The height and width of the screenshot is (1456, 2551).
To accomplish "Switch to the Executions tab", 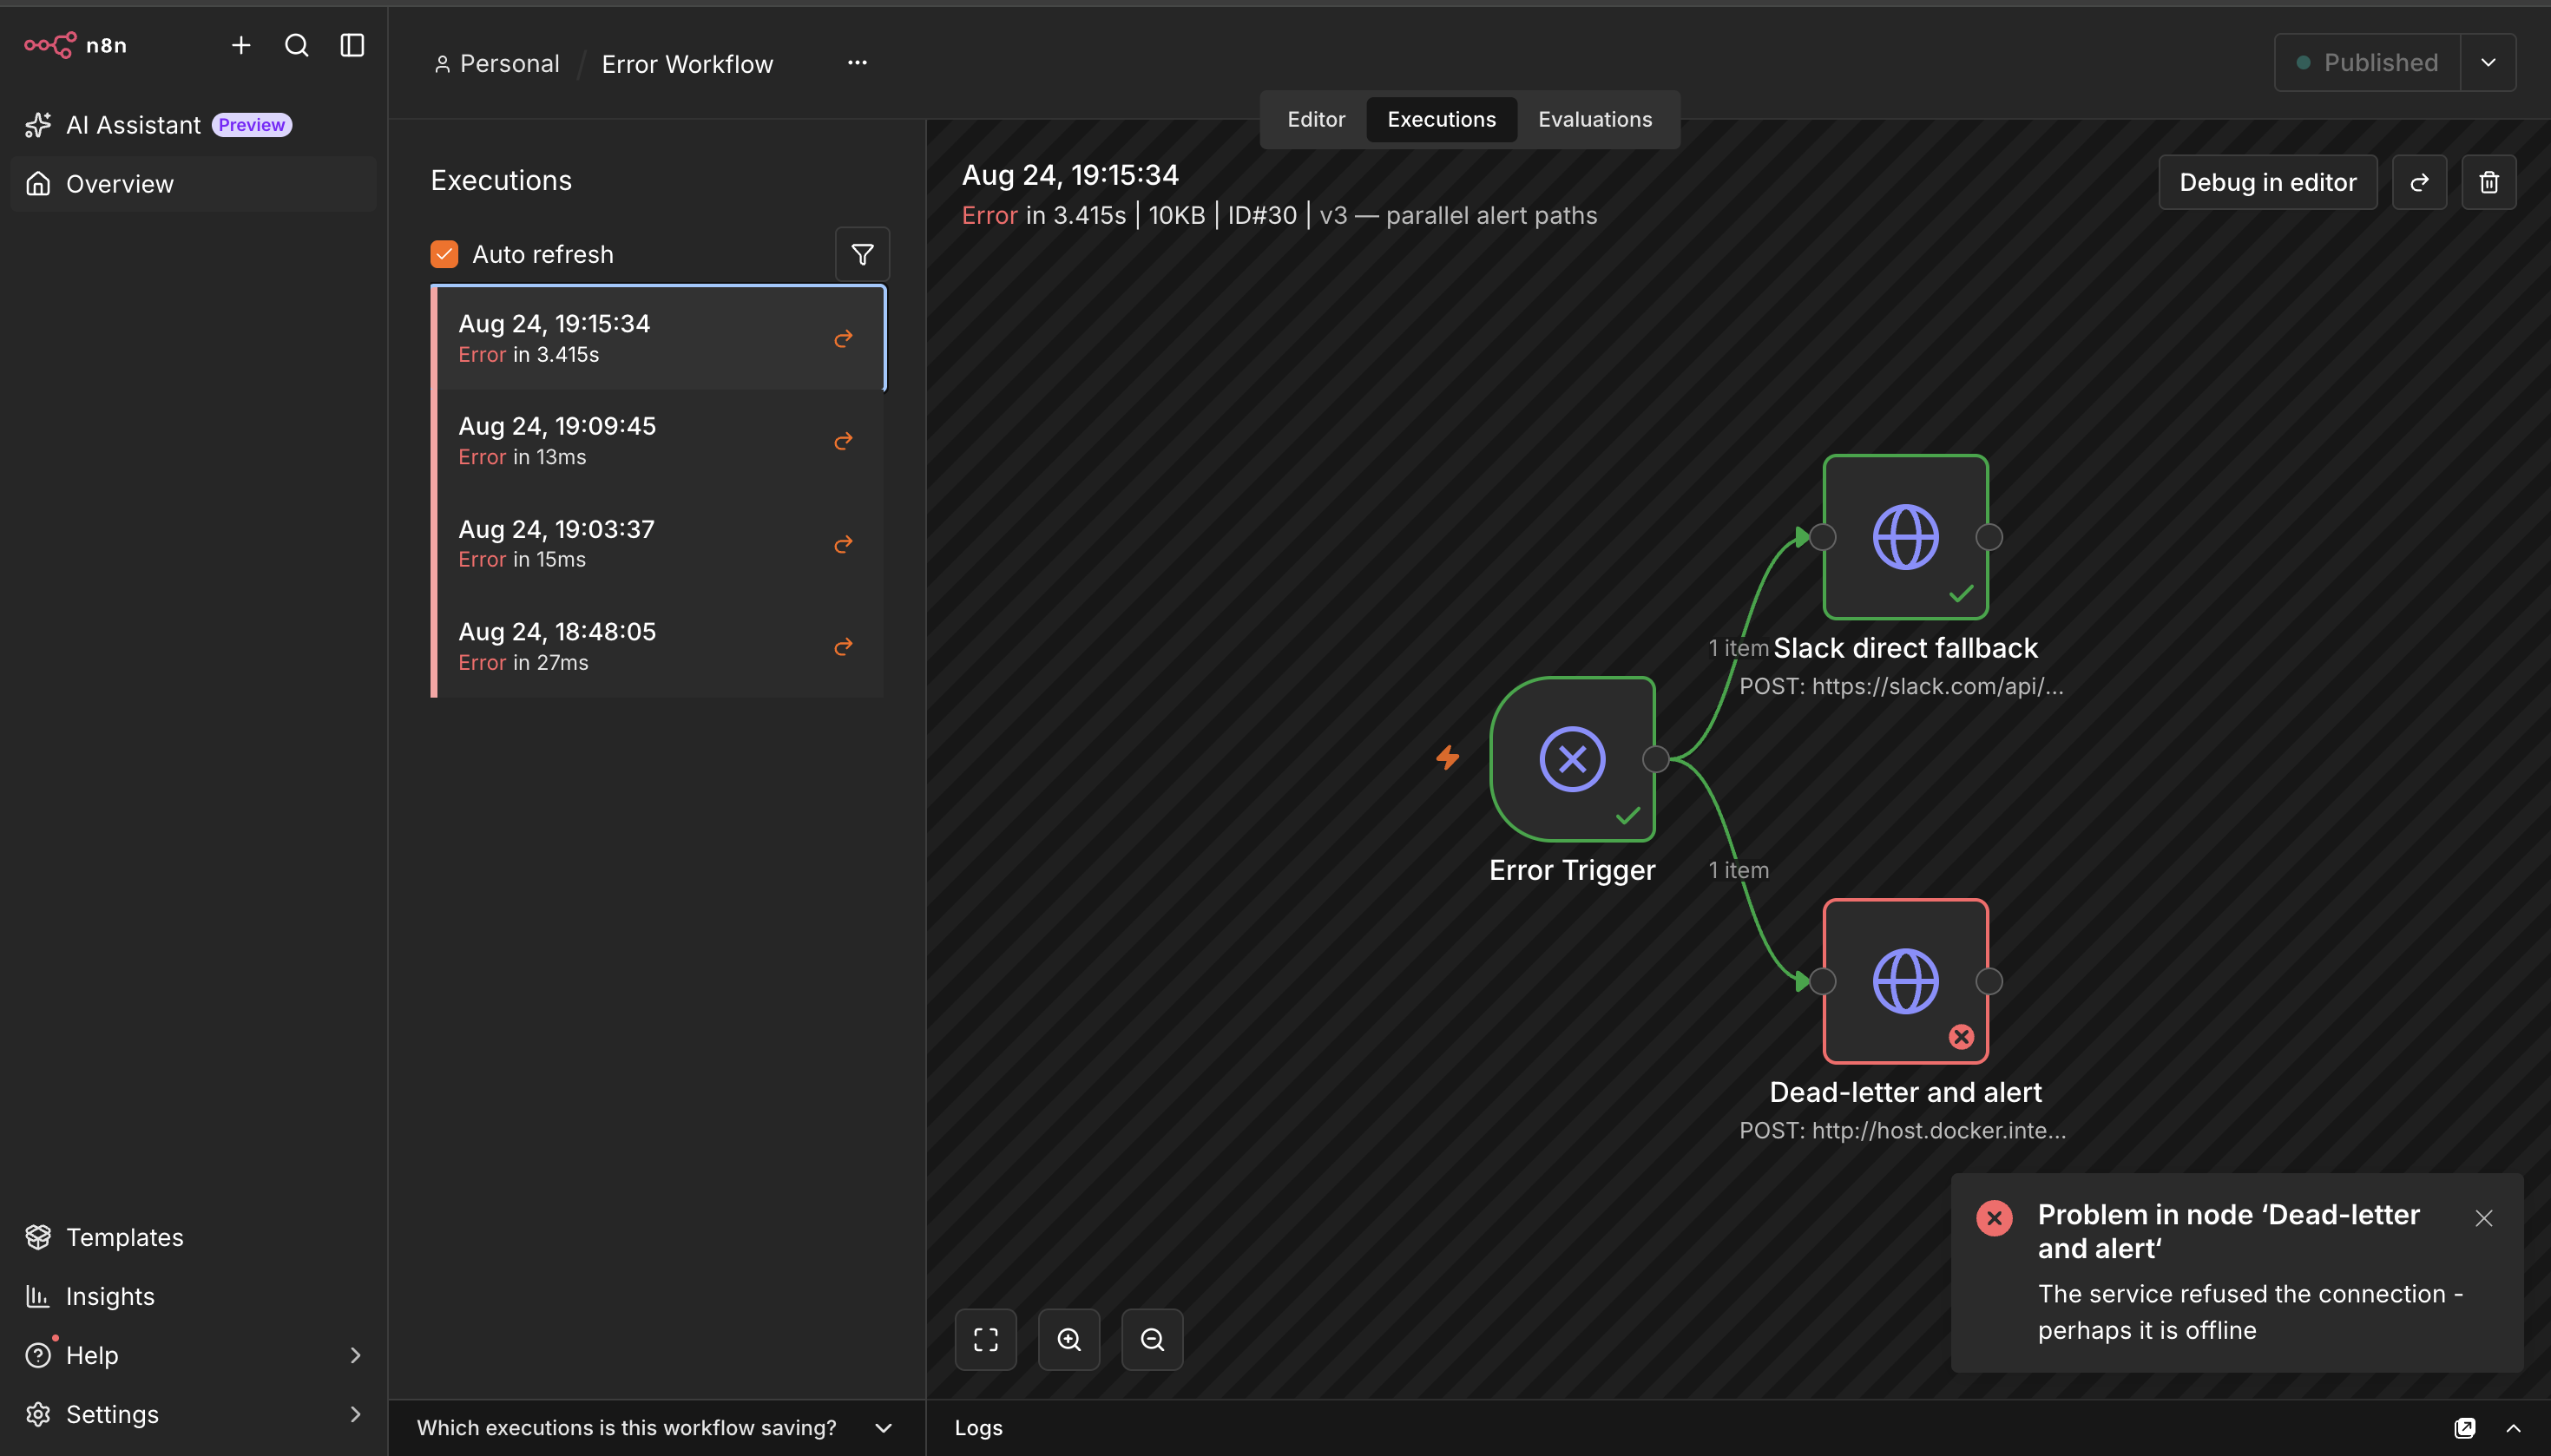I will [1441, 119].
